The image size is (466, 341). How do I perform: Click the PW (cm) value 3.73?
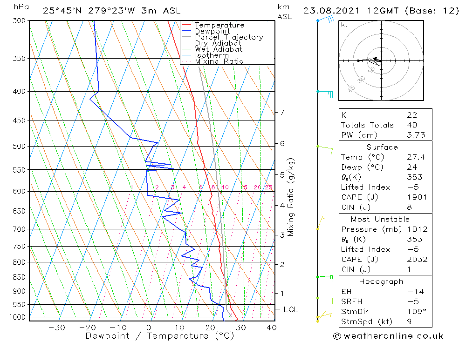[416, 135]
